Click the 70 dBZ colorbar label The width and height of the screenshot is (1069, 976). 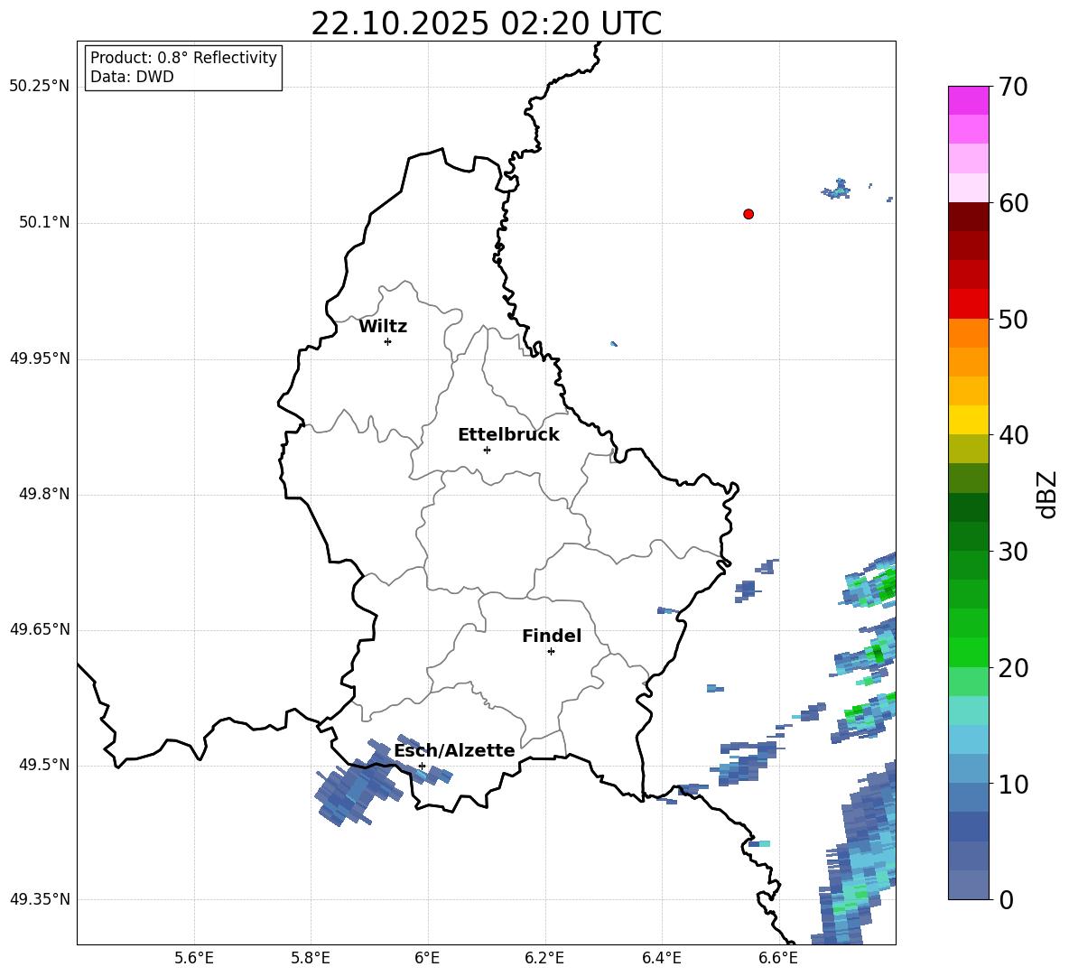point(1013,88)
